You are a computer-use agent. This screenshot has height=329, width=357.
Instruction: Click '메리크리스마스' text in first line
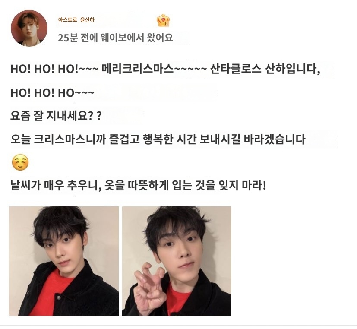[137, 69]
